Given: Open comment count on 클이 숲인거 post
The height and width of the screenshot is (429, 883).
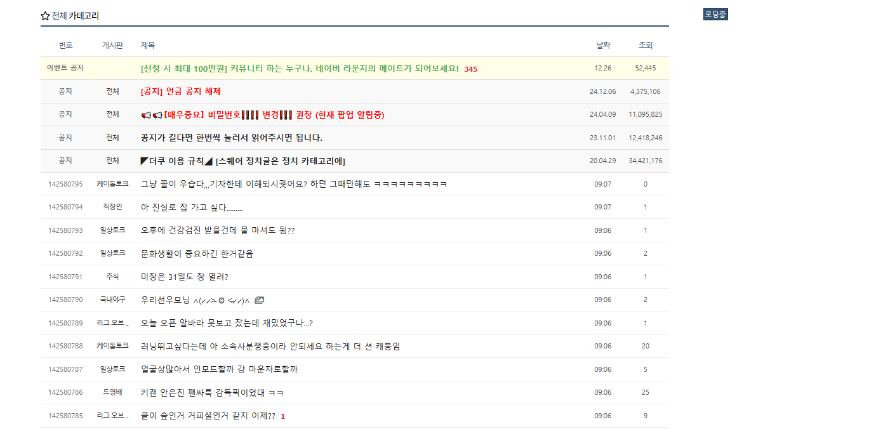Looking at the screenshot, I should (283, 416).
